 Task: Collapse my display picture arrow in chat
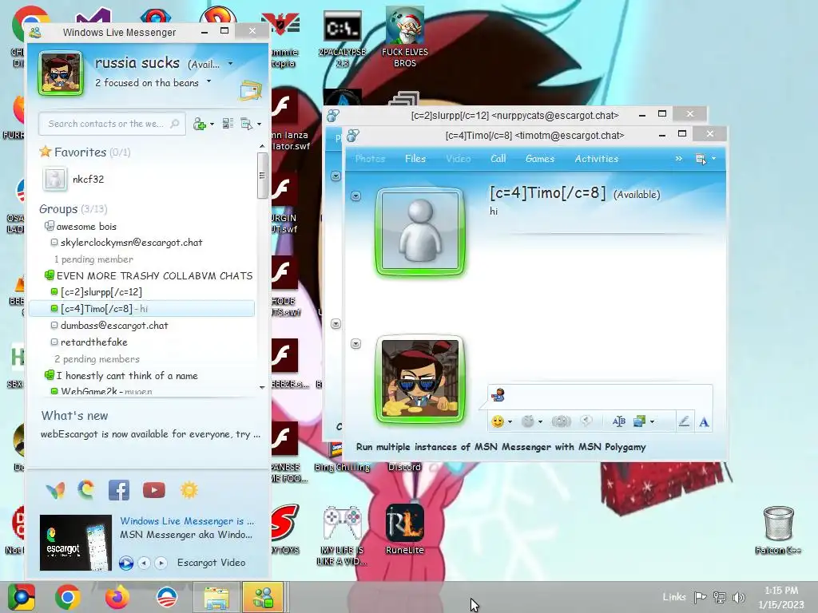355,343
